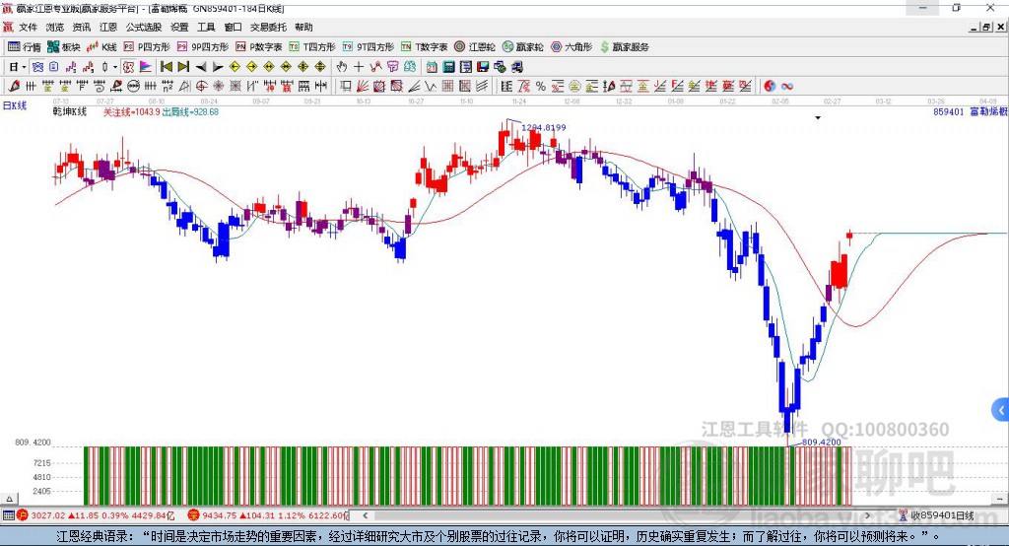1009x546 pixels.
Task: Open the calendar icon in toolbar
Action: [x=432, y=67]
